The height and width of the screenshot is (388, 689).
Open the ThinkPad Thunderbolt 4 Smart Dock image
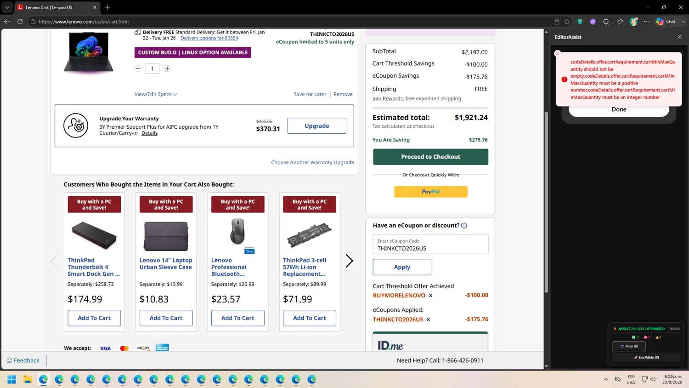pos(94,235)
